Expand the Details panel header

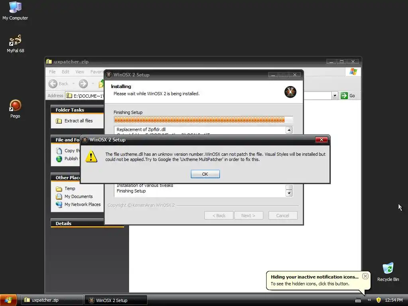[x=87, y=224]
